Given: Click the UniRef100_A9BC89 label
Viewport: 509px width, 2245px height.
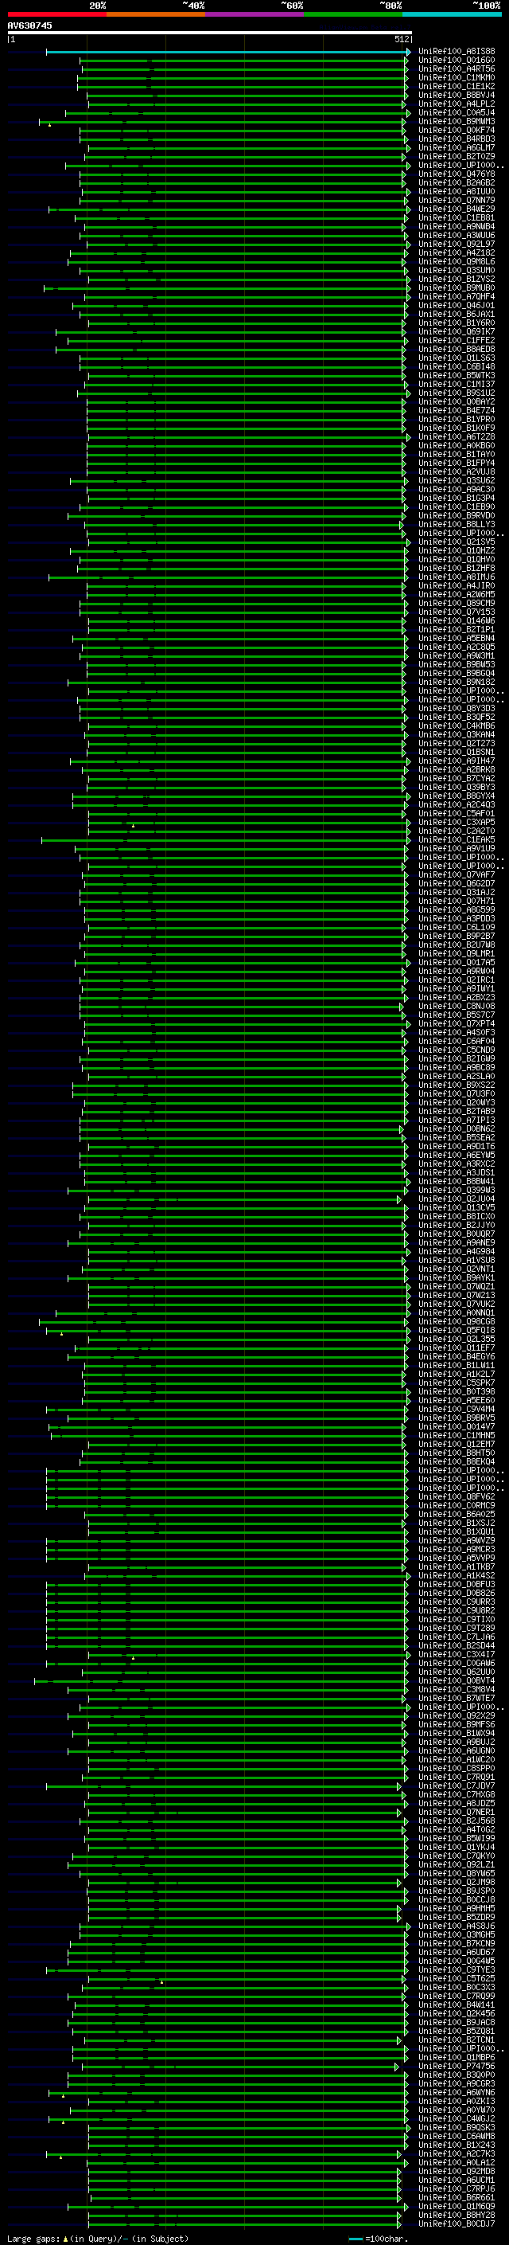Looking at the screenshot, I should pos(457,1068).
